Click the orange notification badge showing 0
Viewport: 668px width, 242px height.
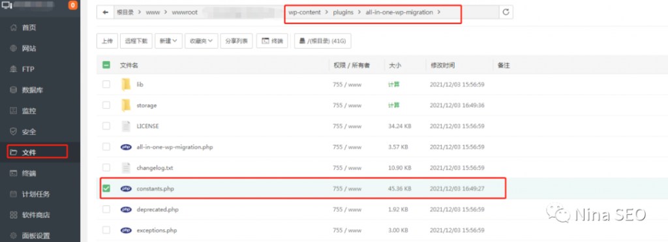click(72, 5)
